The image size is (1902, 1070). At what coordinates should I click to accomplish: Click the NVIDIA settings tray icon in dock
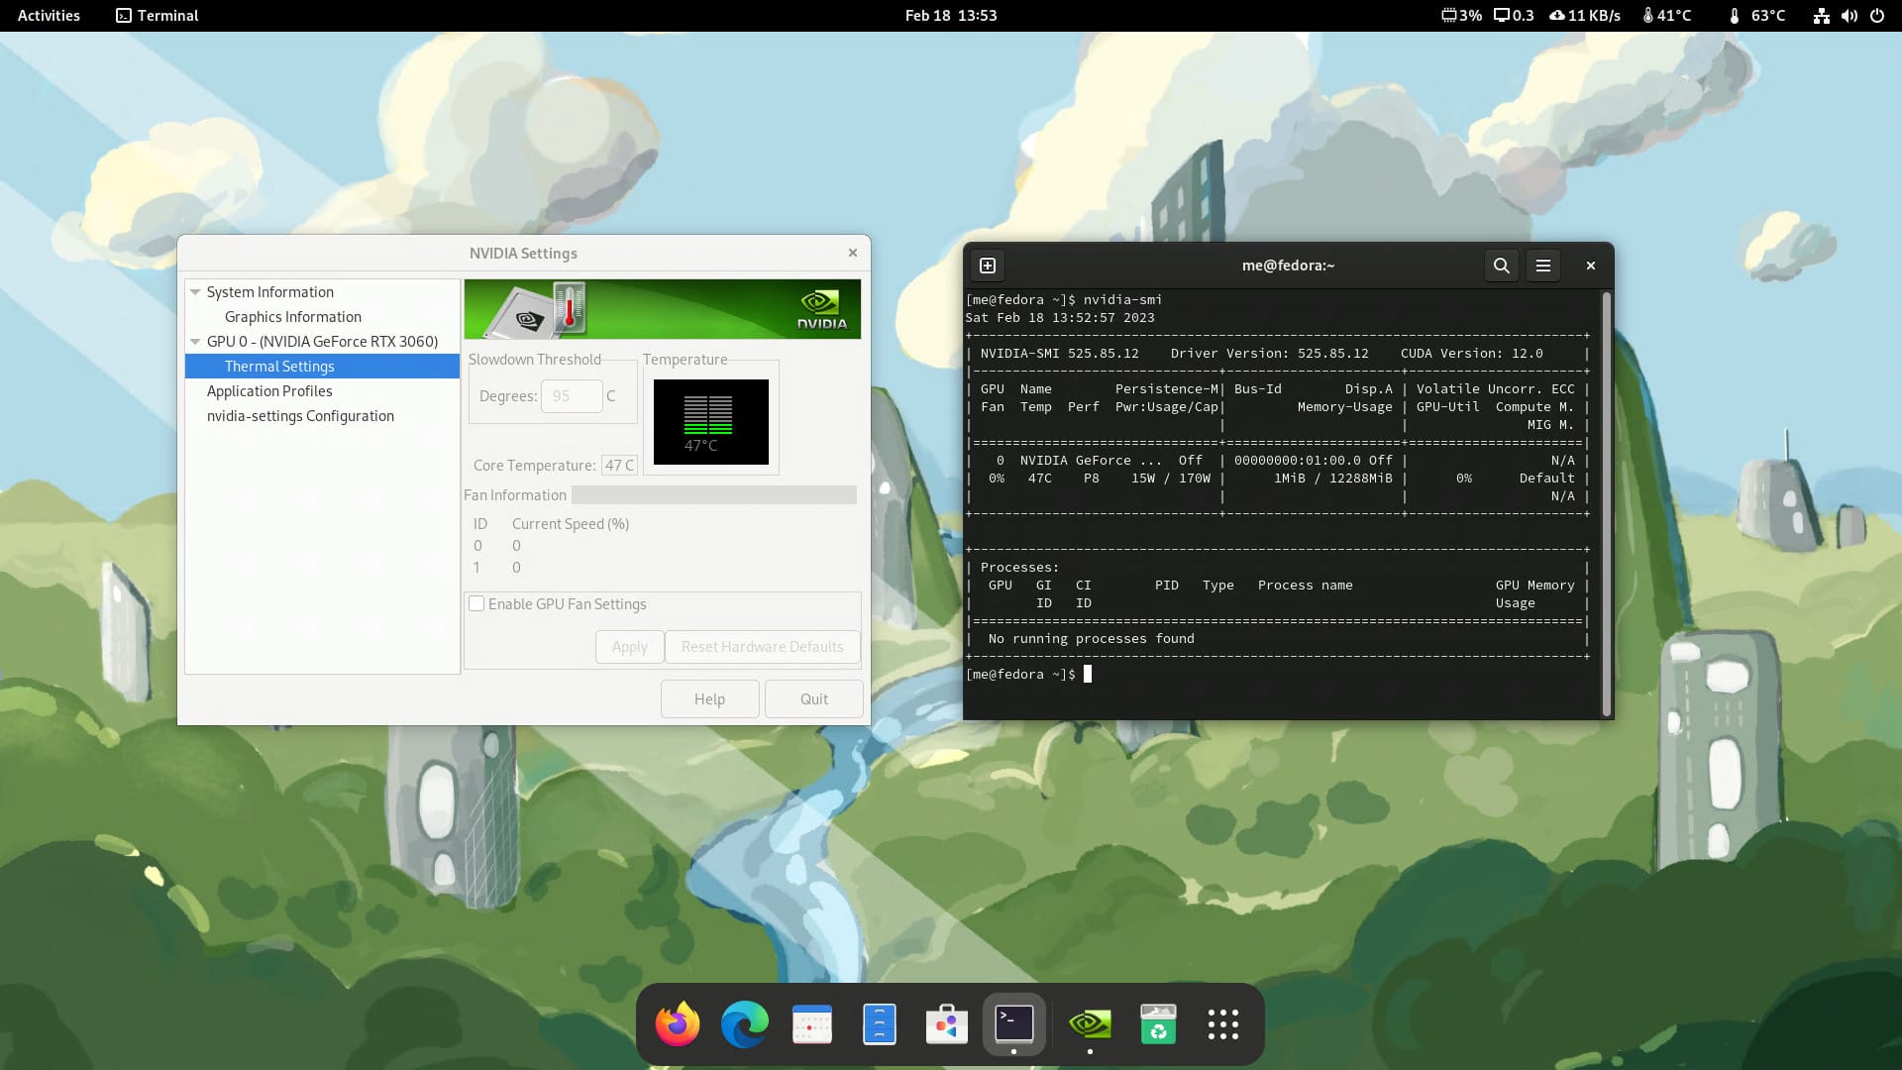1088,1023
